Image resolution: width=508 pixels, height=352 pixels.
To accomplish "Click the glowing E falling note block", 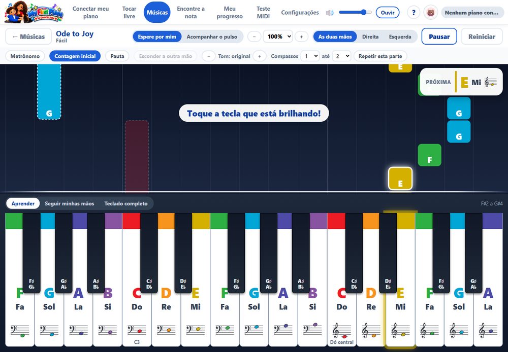I will [x=400, y=179].
